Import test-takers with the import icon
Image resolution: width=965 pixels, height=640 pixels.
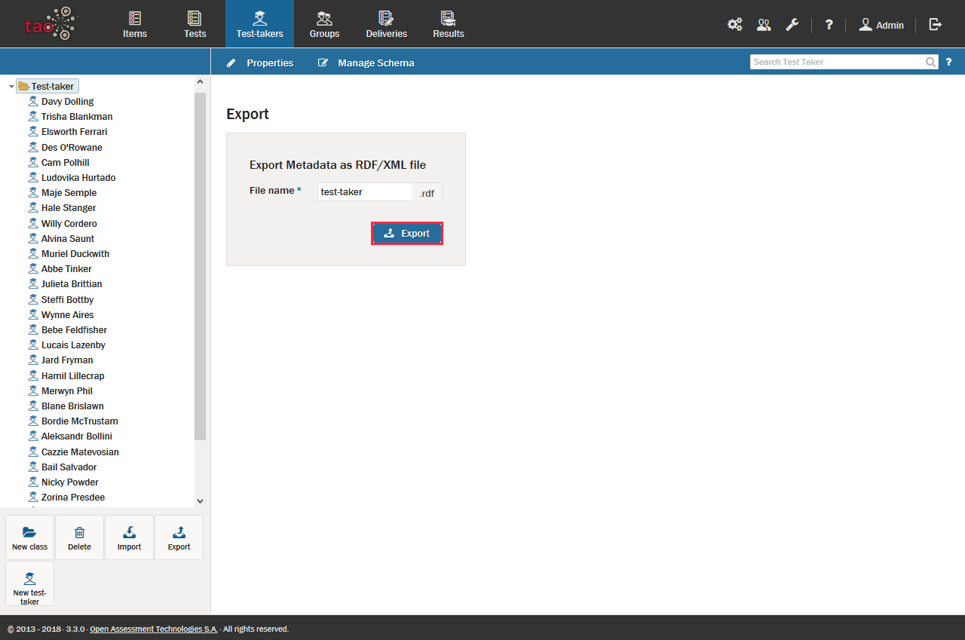click(x=129, y=537)
